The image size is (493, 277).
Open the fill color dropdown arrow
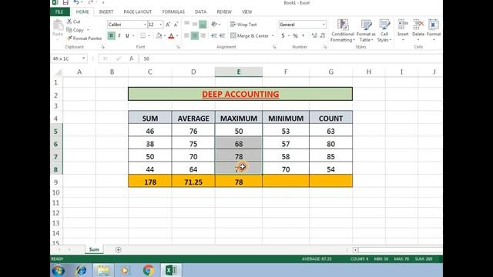(x=165, y=36)
